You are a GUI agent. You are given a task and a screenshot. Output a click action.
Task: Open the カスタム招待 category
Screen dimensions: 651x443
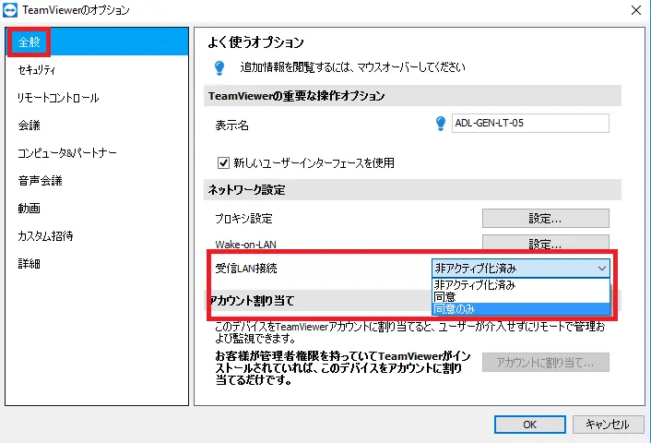pyautogui.click(x=97, y=235)
